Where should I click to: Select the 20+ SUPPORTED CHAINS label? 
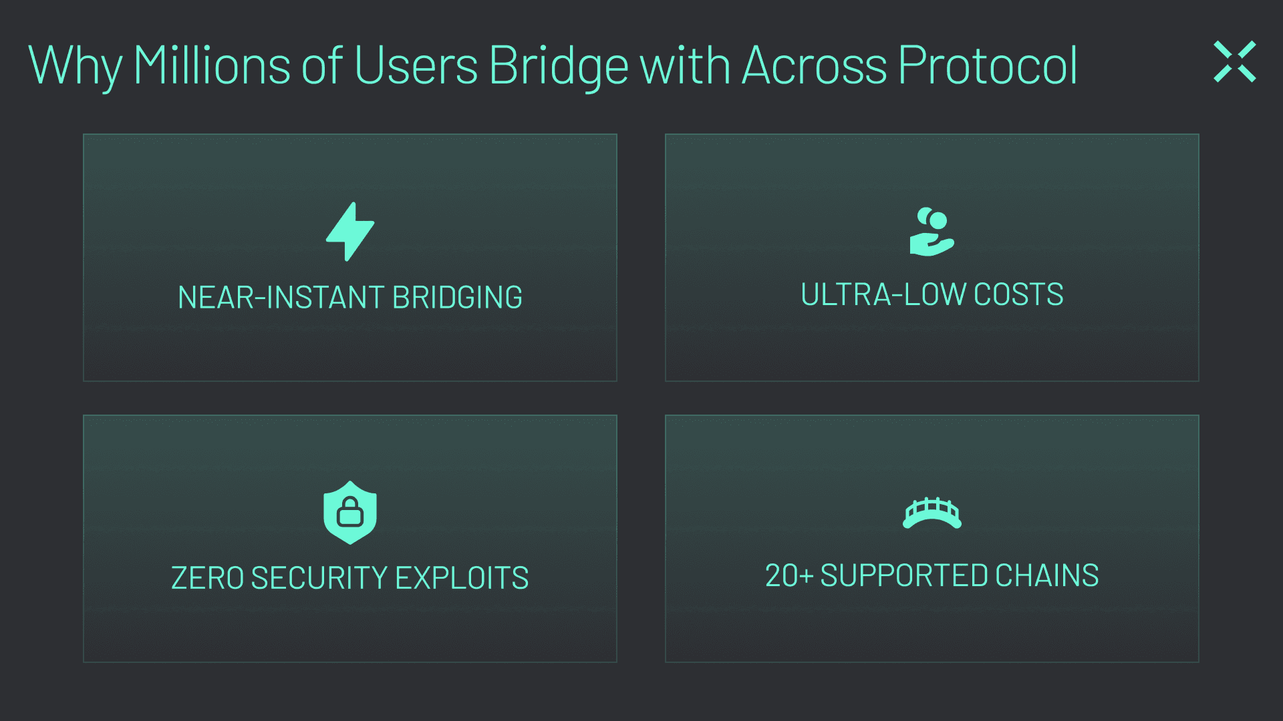pyautogui.click(x=932, y=575)
